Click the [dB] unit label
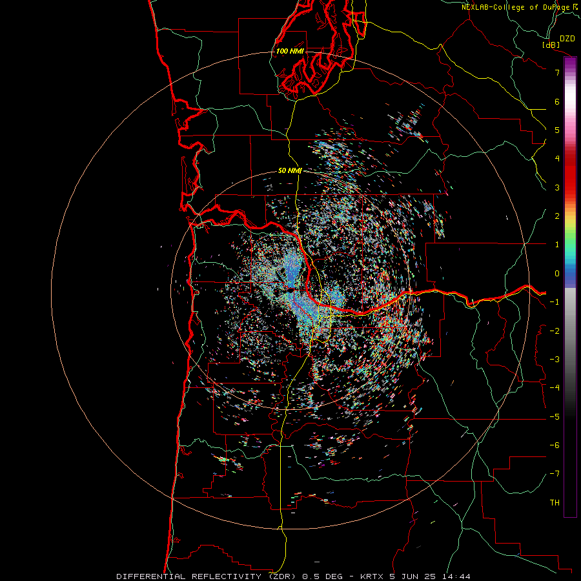 coord(551,45)
